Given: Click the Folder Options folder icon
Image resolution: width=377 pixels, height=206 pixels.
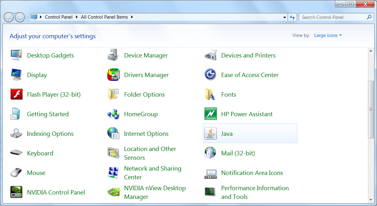Looking at the screenshot, I should click(x=114, y=94).
